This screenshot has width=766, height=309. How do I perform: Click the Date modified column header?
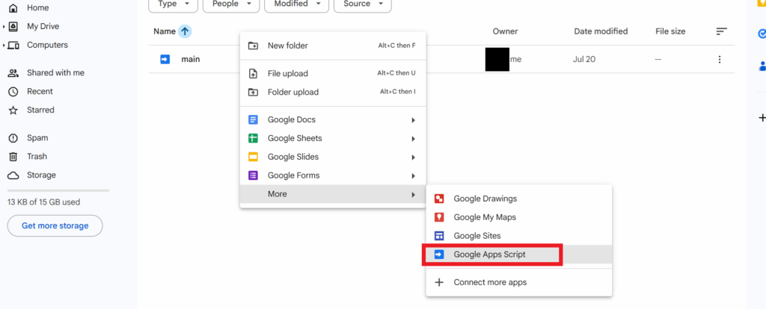pos(601,31)
